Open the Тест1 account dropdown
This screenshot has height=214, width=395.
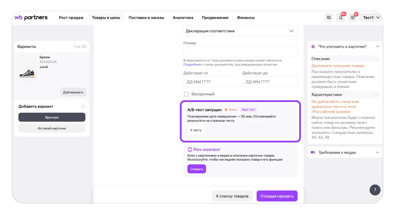(x=371, y=18)
